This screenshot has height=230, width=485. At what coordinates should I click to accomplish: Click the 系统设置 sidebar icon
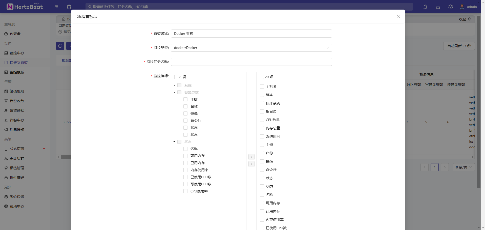(6, 197)
